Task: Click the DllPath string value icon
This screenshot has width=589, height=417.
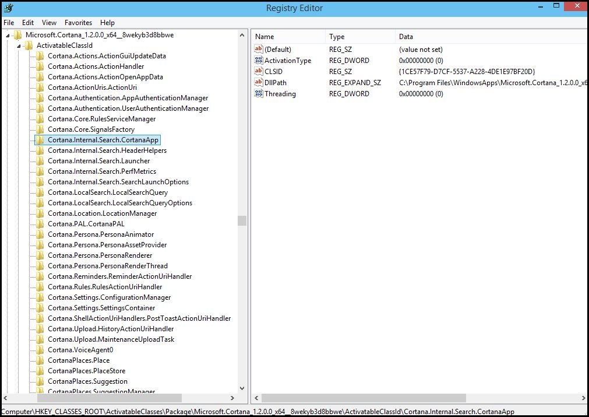Action: coord(259,82)
